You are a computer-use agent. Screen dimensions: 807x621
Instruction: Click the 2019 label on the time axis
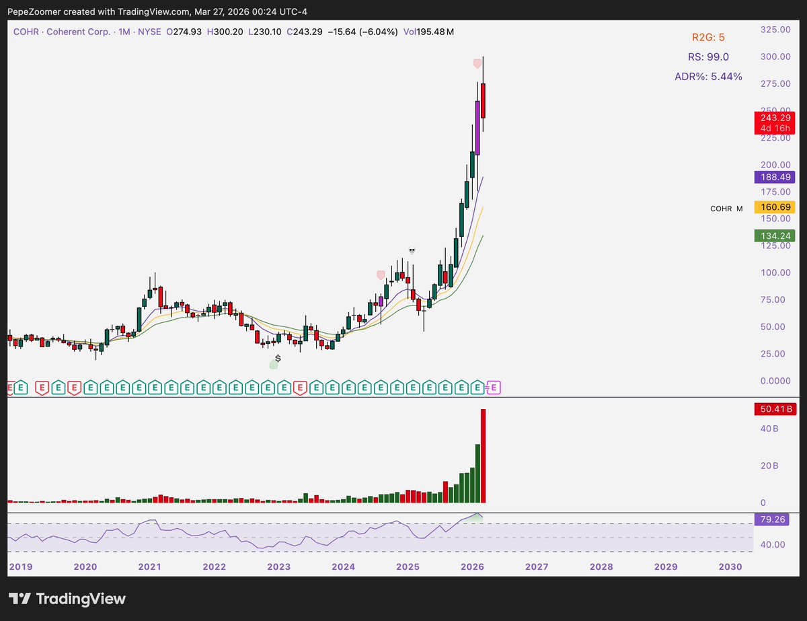point(20,567)
